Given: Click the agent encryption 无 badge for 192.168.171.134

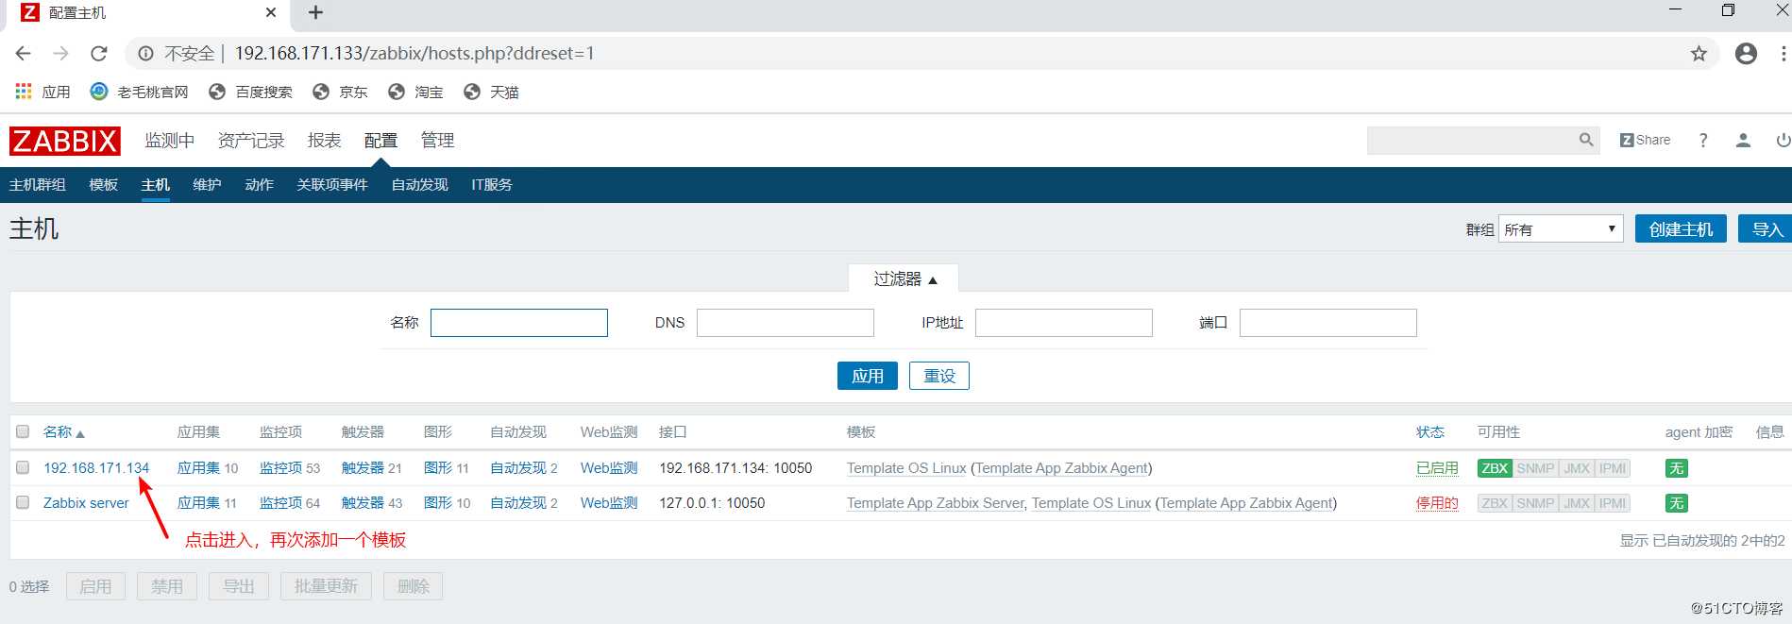Looking at the screenshot, I should [1676, 468].
